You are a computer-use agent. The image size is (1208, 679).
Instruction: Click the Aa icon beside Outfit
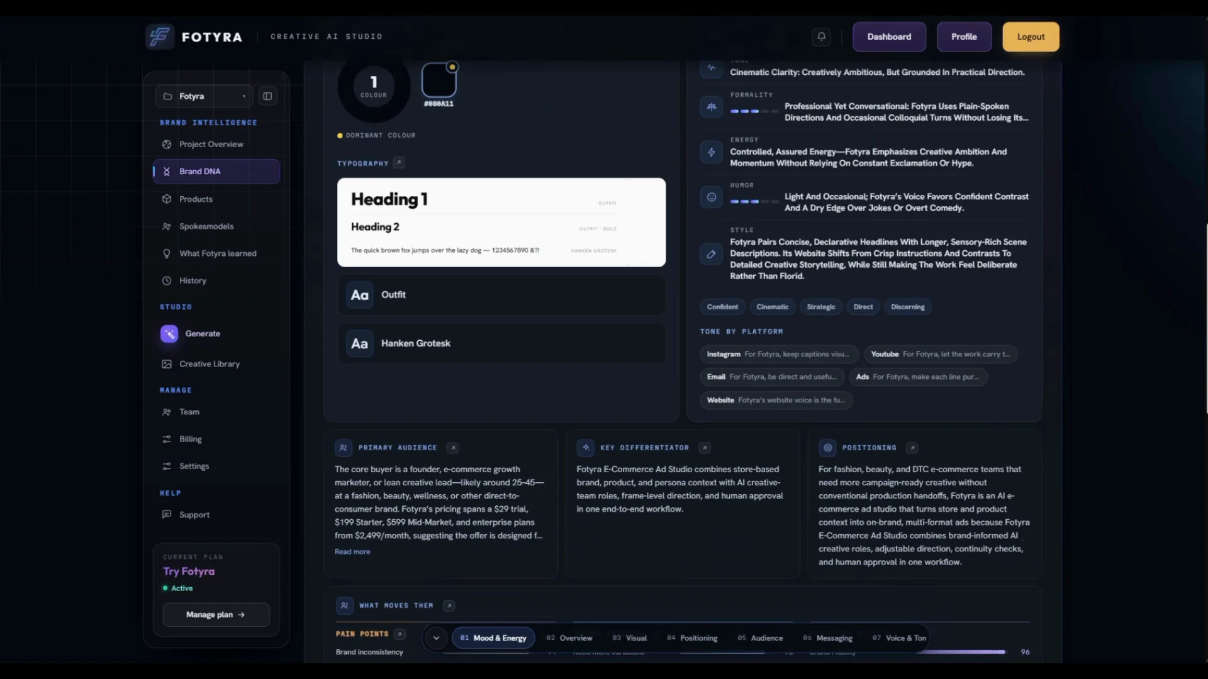tap(360, 295)
